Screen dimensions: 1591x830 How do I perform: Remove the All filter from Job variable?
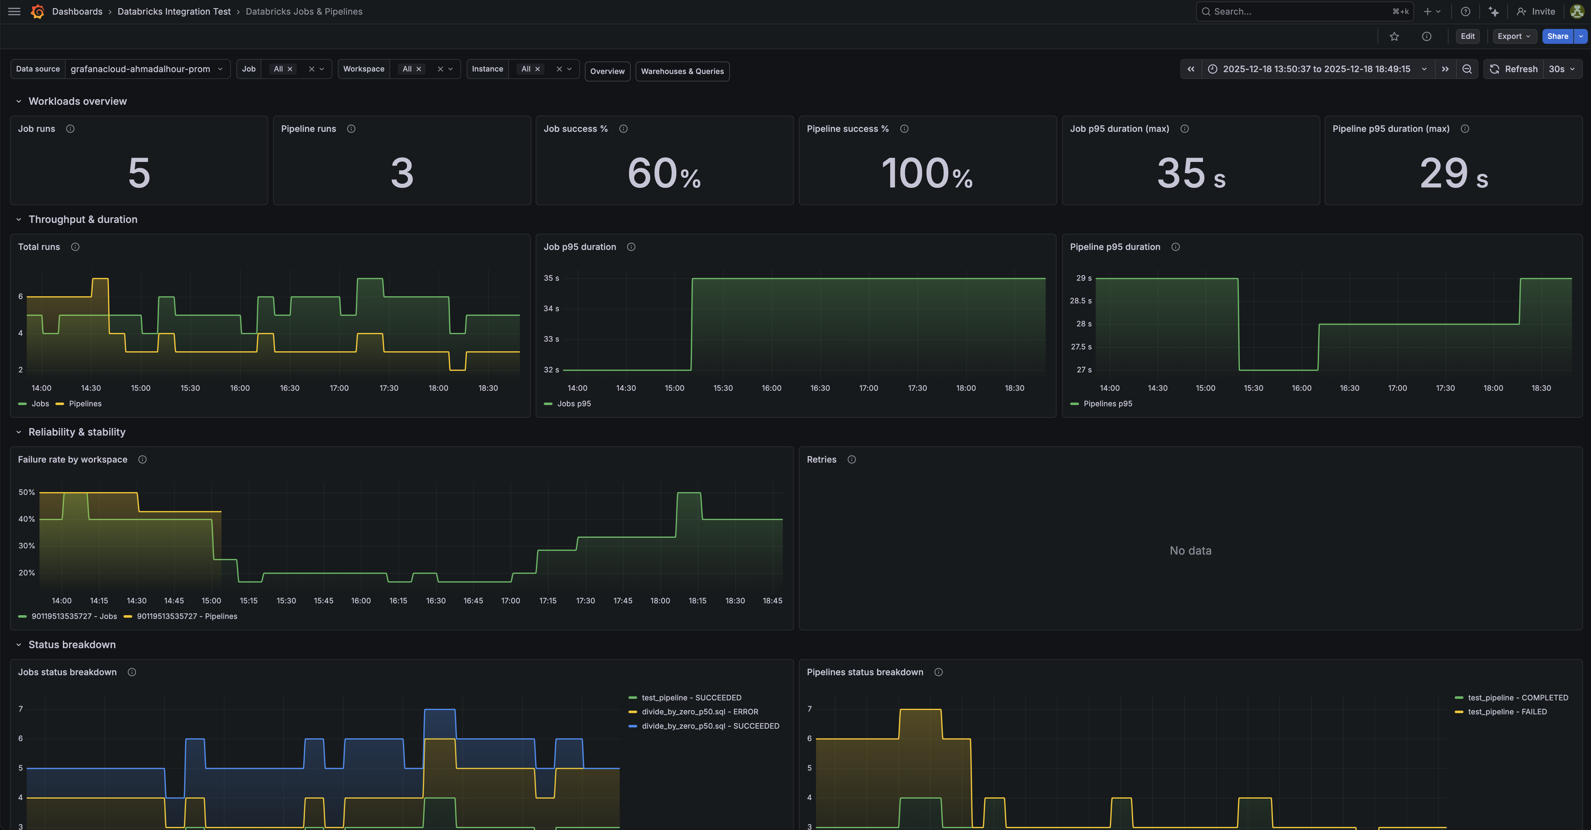tap(290, 69)
